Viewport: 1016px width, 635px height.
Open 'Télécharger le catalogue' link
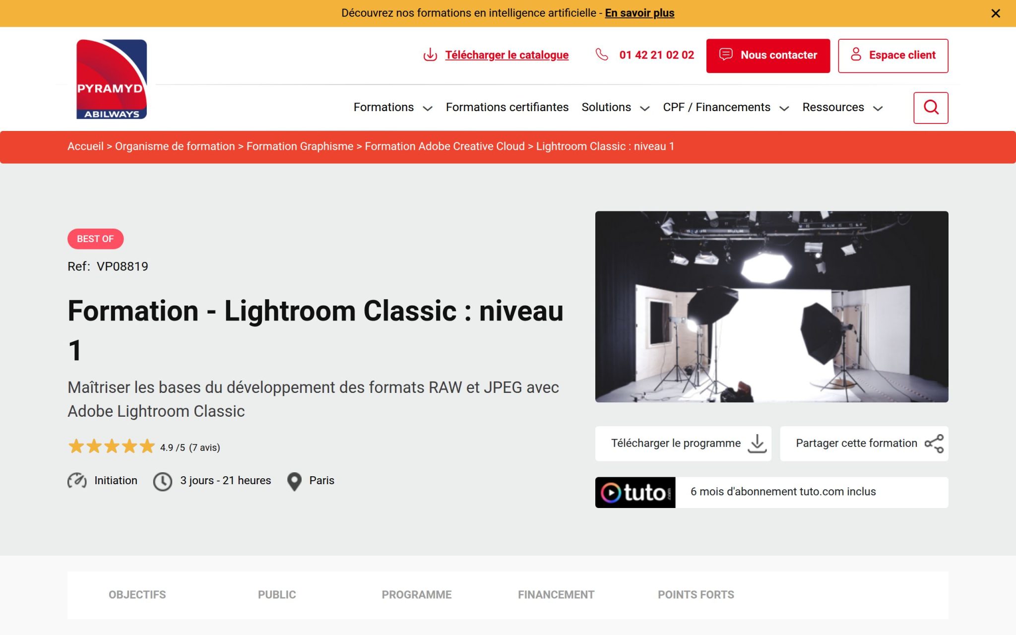tap(507, 55)
